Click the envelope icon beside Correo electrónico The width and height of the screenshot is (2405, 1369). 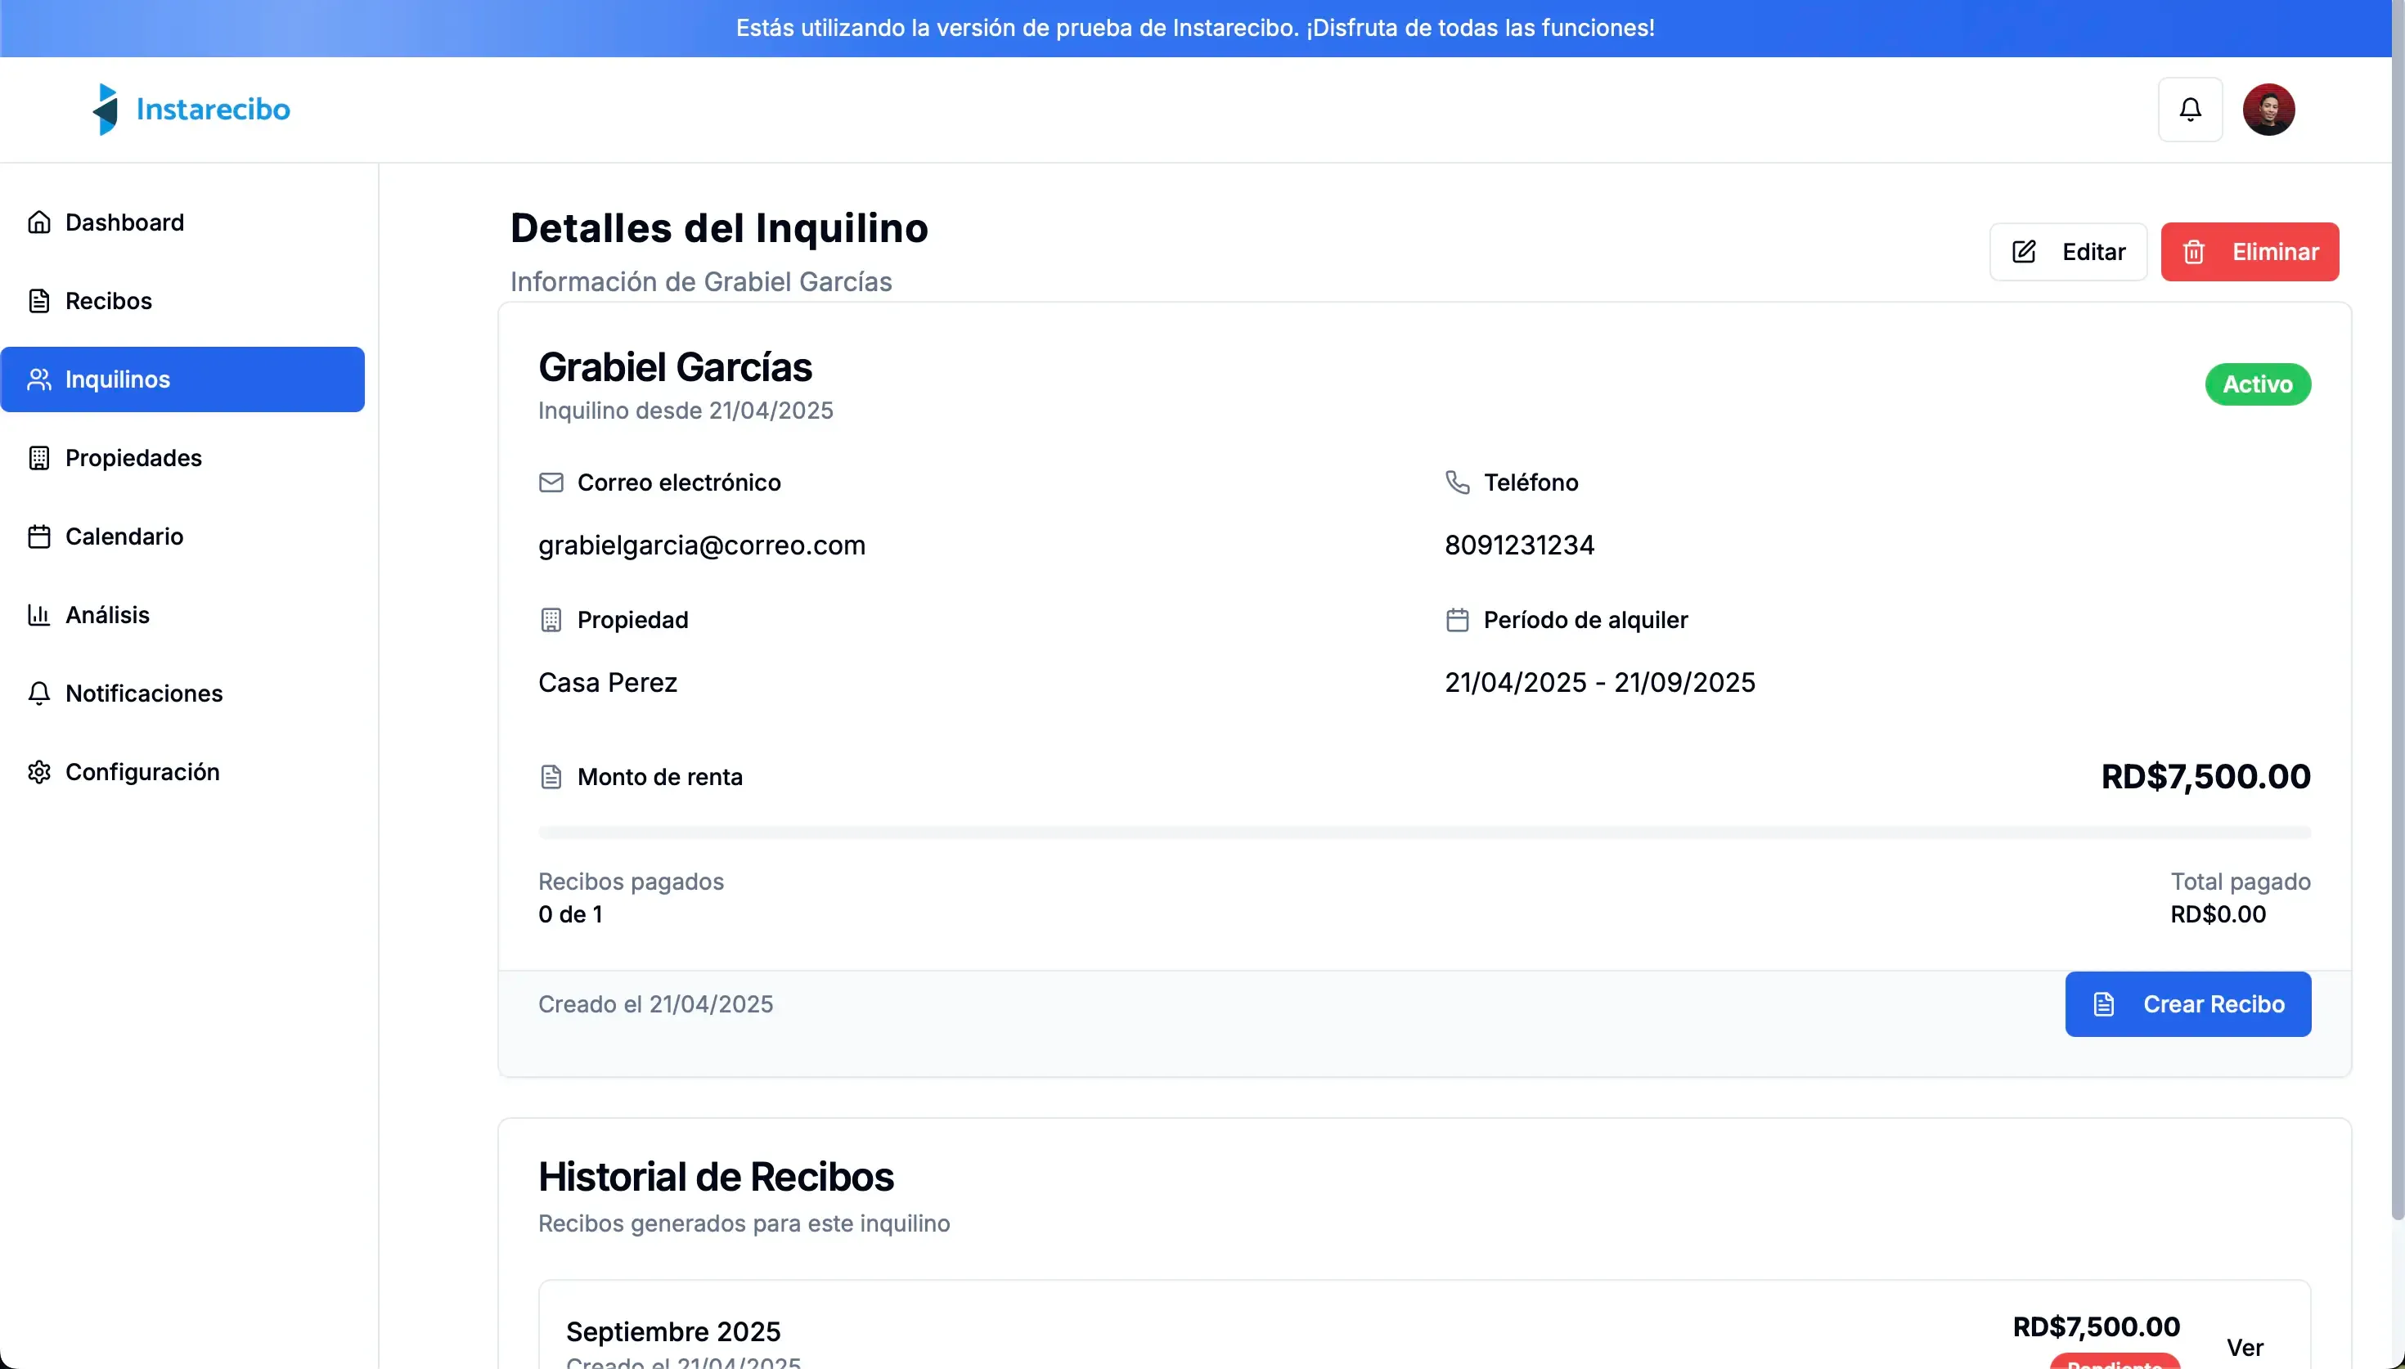click(x=551, y=483)
